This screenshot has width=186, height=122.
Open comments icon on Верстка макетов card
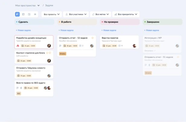[x=120, y=46]
